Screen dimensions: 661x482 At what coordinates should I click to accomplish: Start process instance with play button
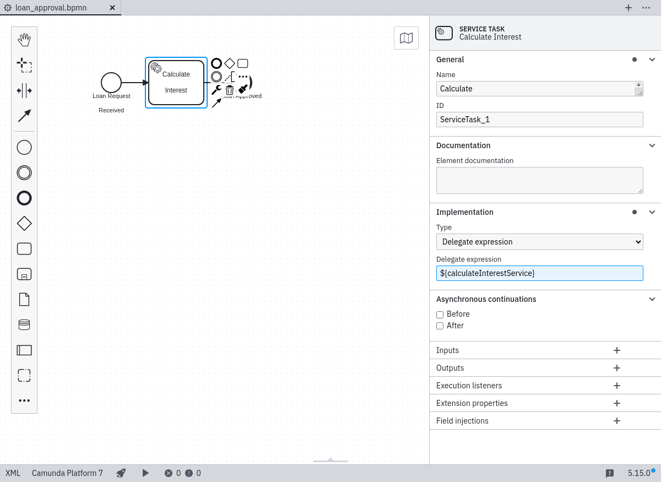pyautogui.click(x=145, y=473)
